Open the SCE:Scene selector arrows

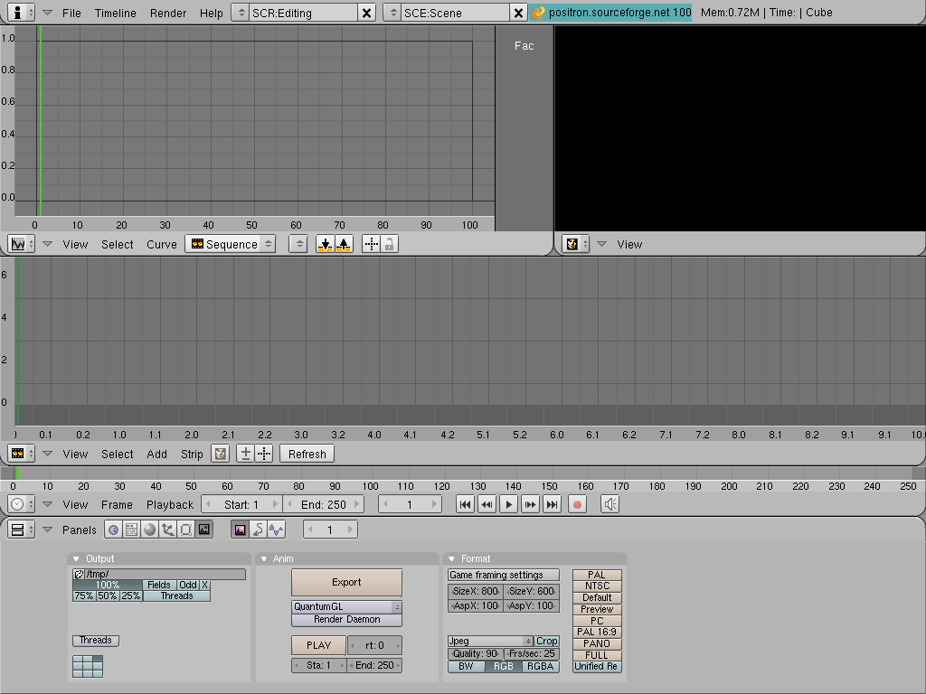coord(392,13)
